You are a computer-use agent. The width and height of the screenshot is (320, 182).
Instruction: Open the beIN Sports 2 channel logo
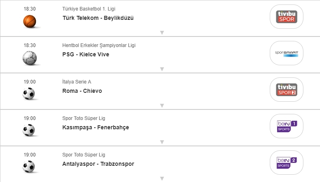click(x=286, y=163)
